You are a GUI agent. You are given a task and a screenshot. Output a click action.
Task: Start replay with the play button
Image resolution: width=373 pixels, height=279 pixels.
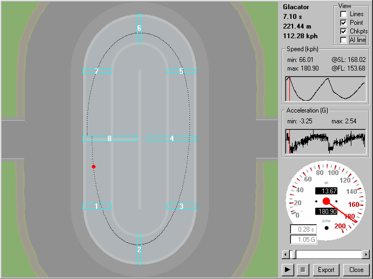[x=288, y=269]
